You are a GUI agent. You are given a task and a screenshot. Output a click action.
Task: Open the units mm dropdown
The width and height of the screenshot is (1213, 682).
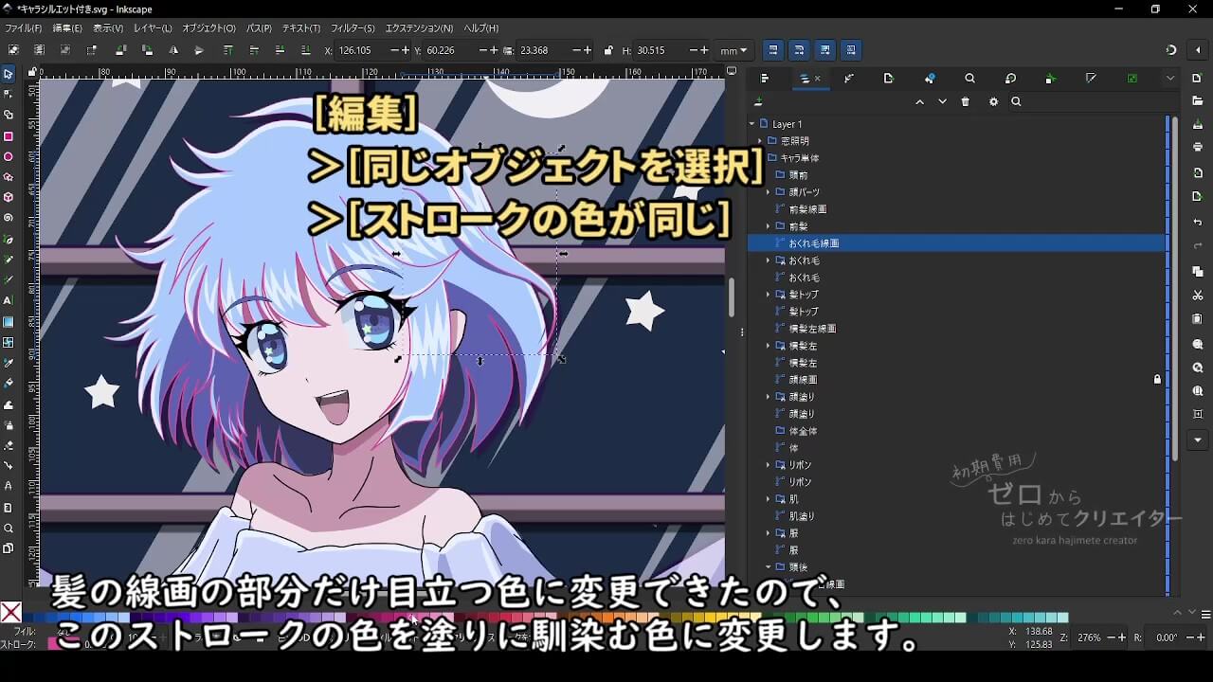733,50
